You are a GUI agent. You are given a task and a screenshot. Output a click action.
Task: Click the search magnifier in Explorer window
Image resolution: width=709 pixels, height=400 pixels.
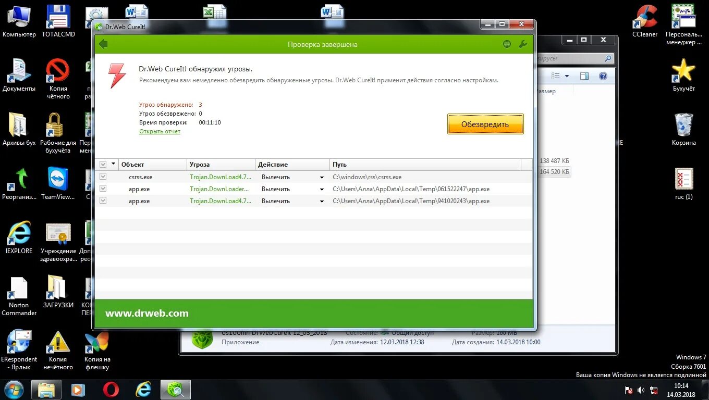608,59
